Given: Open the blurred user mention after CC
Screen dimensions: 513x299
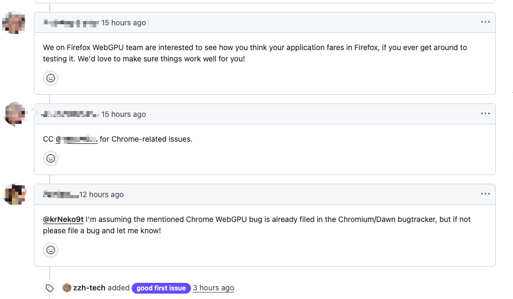Looking at the screenshot, I should 77,139.
